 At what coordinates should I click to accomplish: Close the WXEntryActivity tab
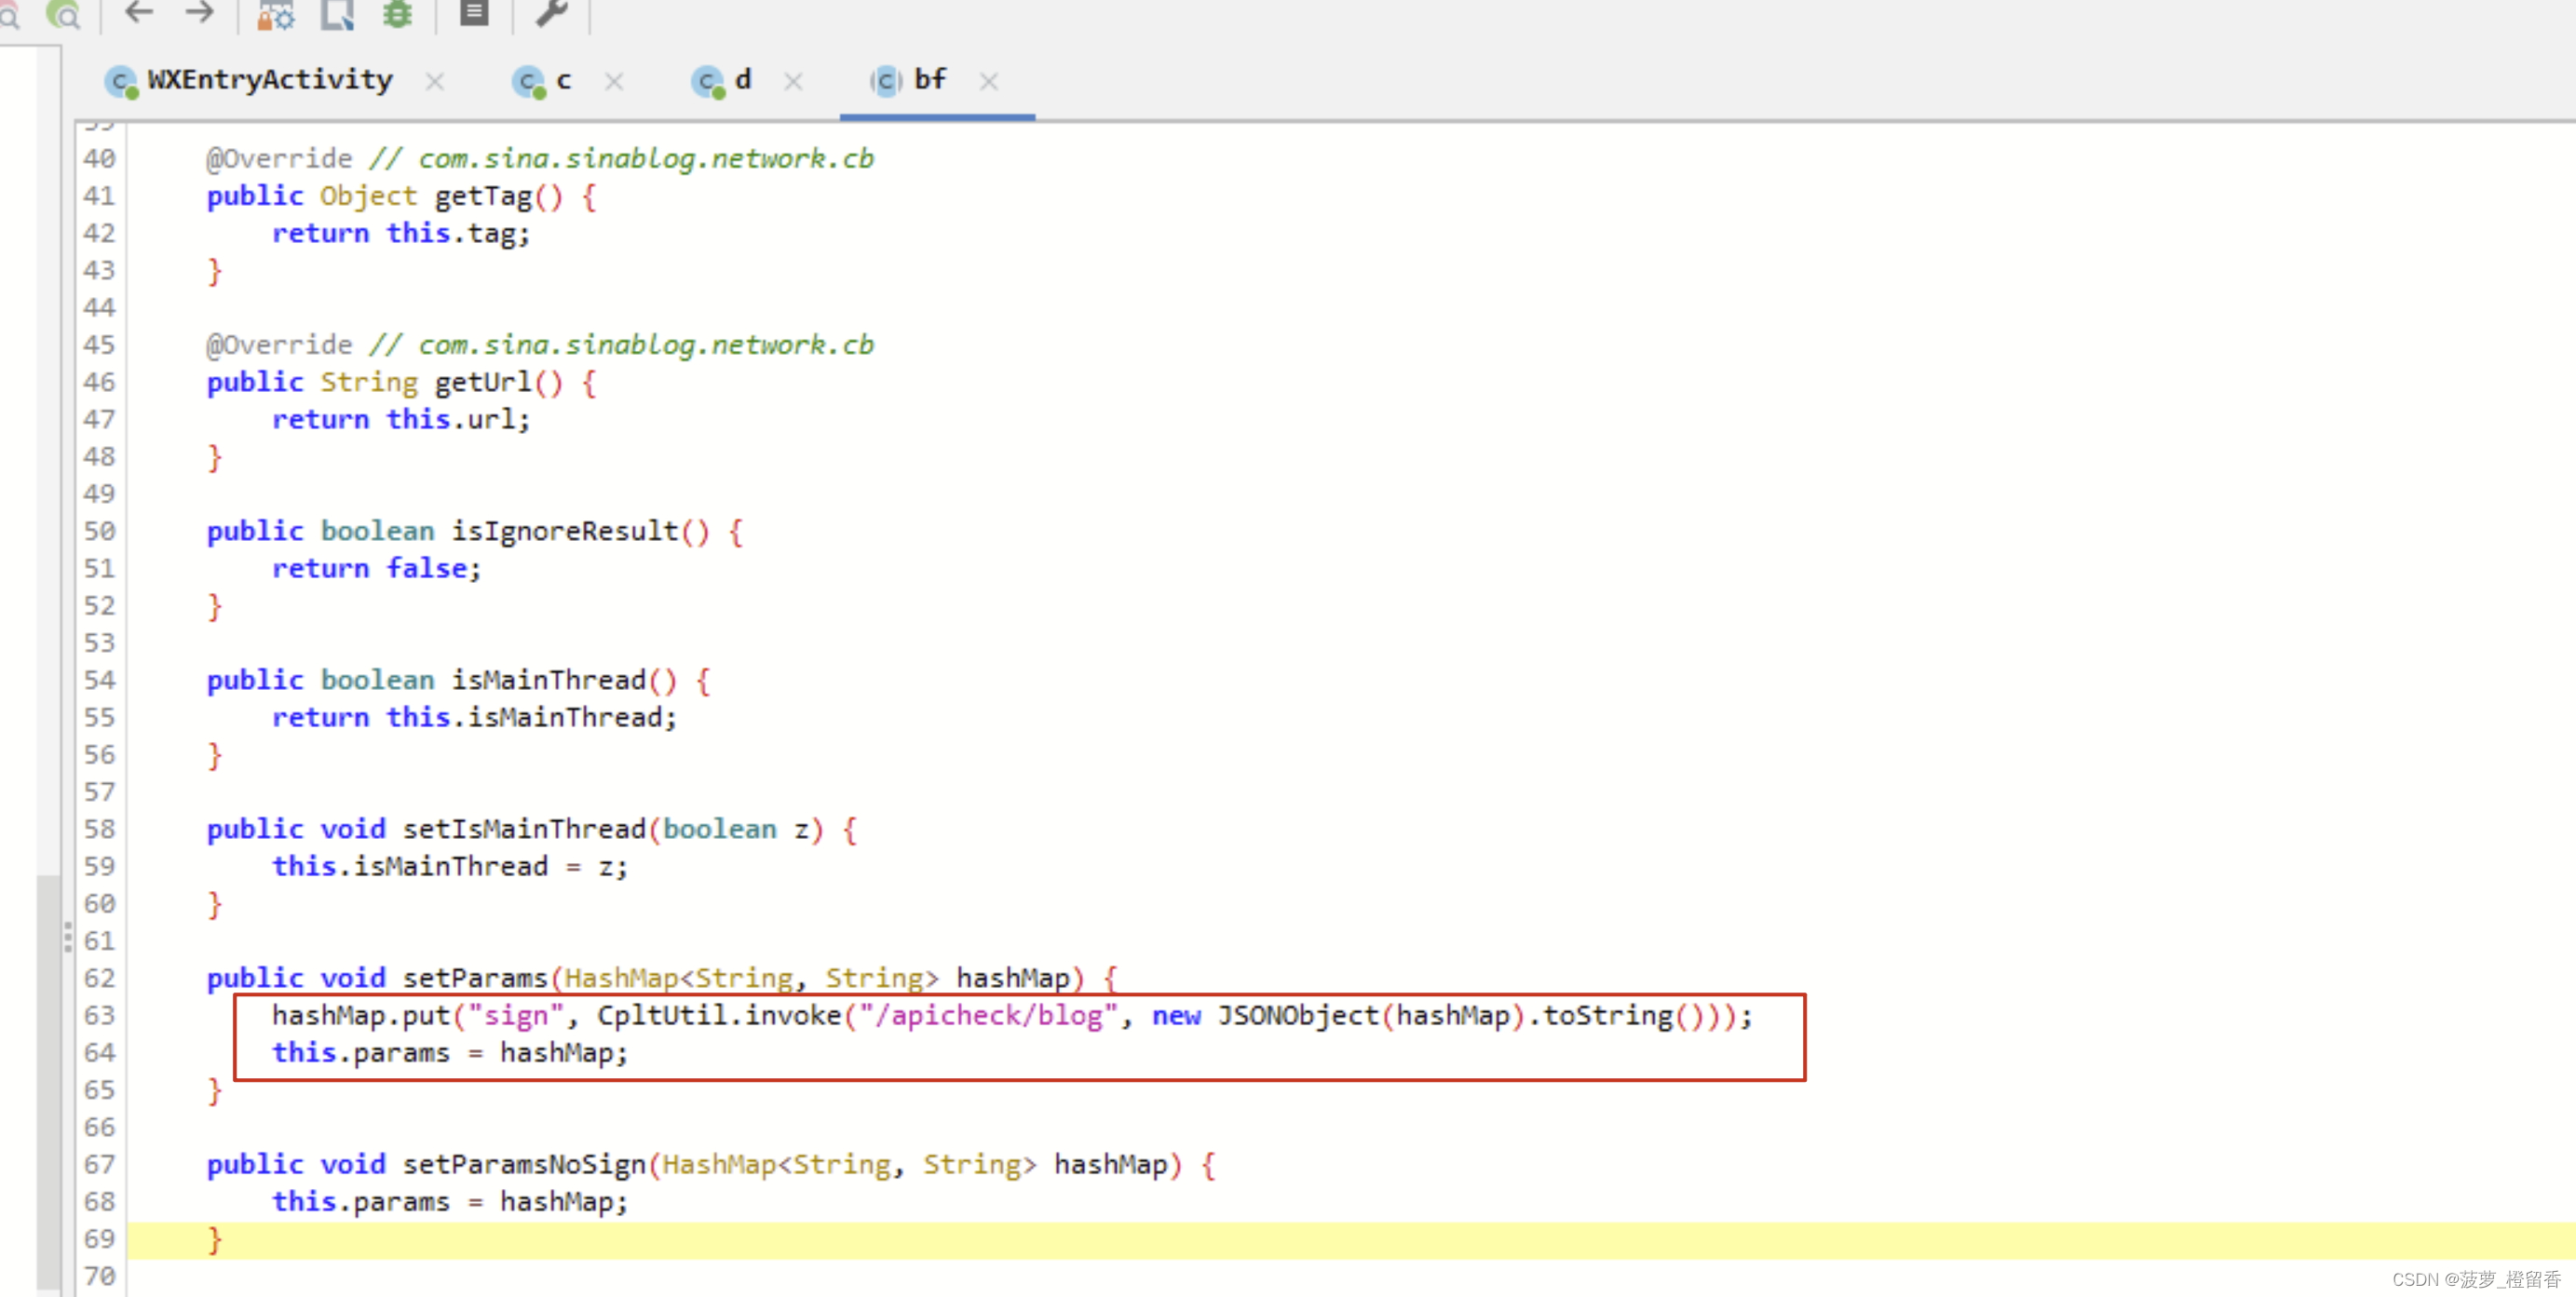[434, 82]
